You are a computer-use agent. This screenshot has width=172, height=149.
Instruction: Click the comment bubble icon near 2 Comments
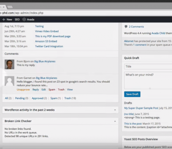click(x=126, y=26)
